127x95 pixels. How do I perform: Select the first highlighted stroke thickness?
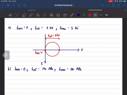(95, 15)
